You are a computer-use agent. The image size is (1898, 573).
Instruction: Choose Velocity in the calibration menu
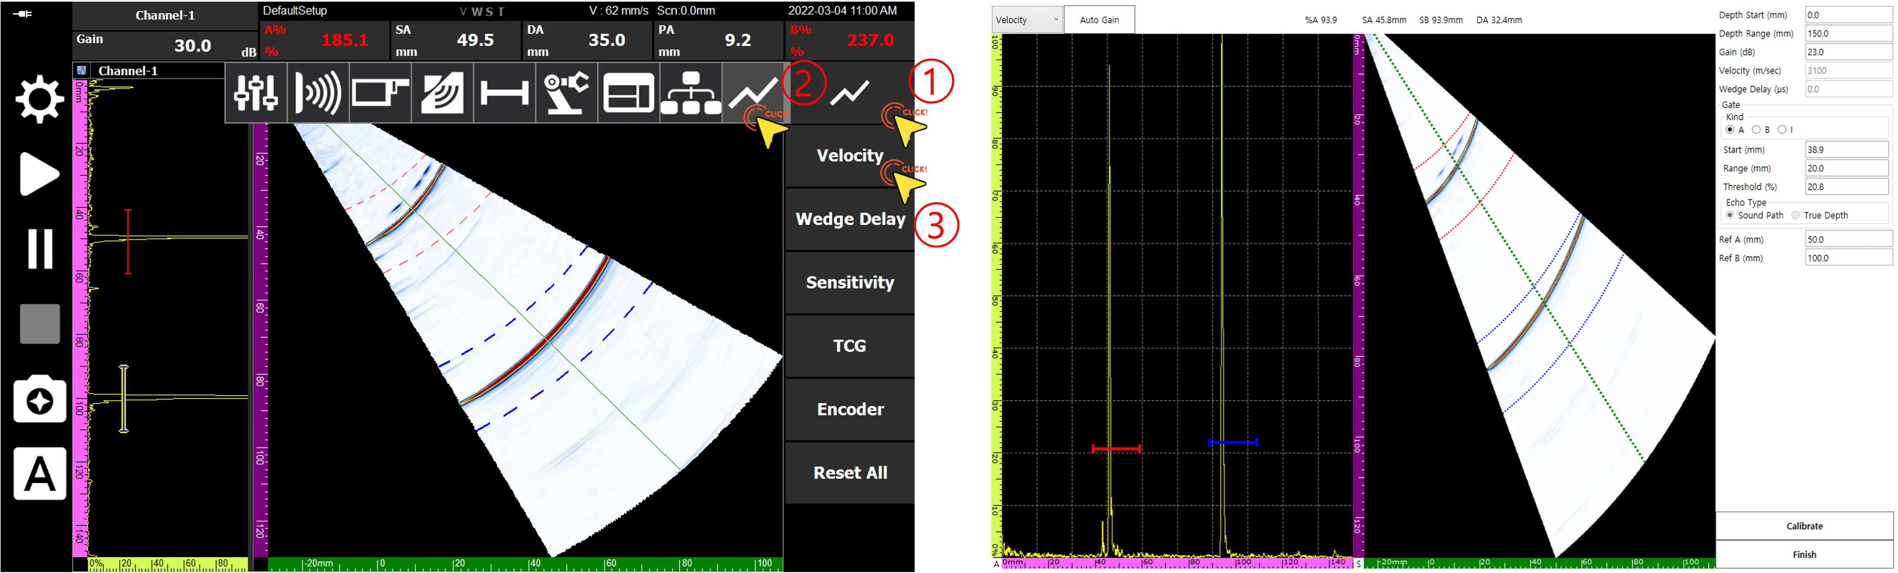pos(850,155)
